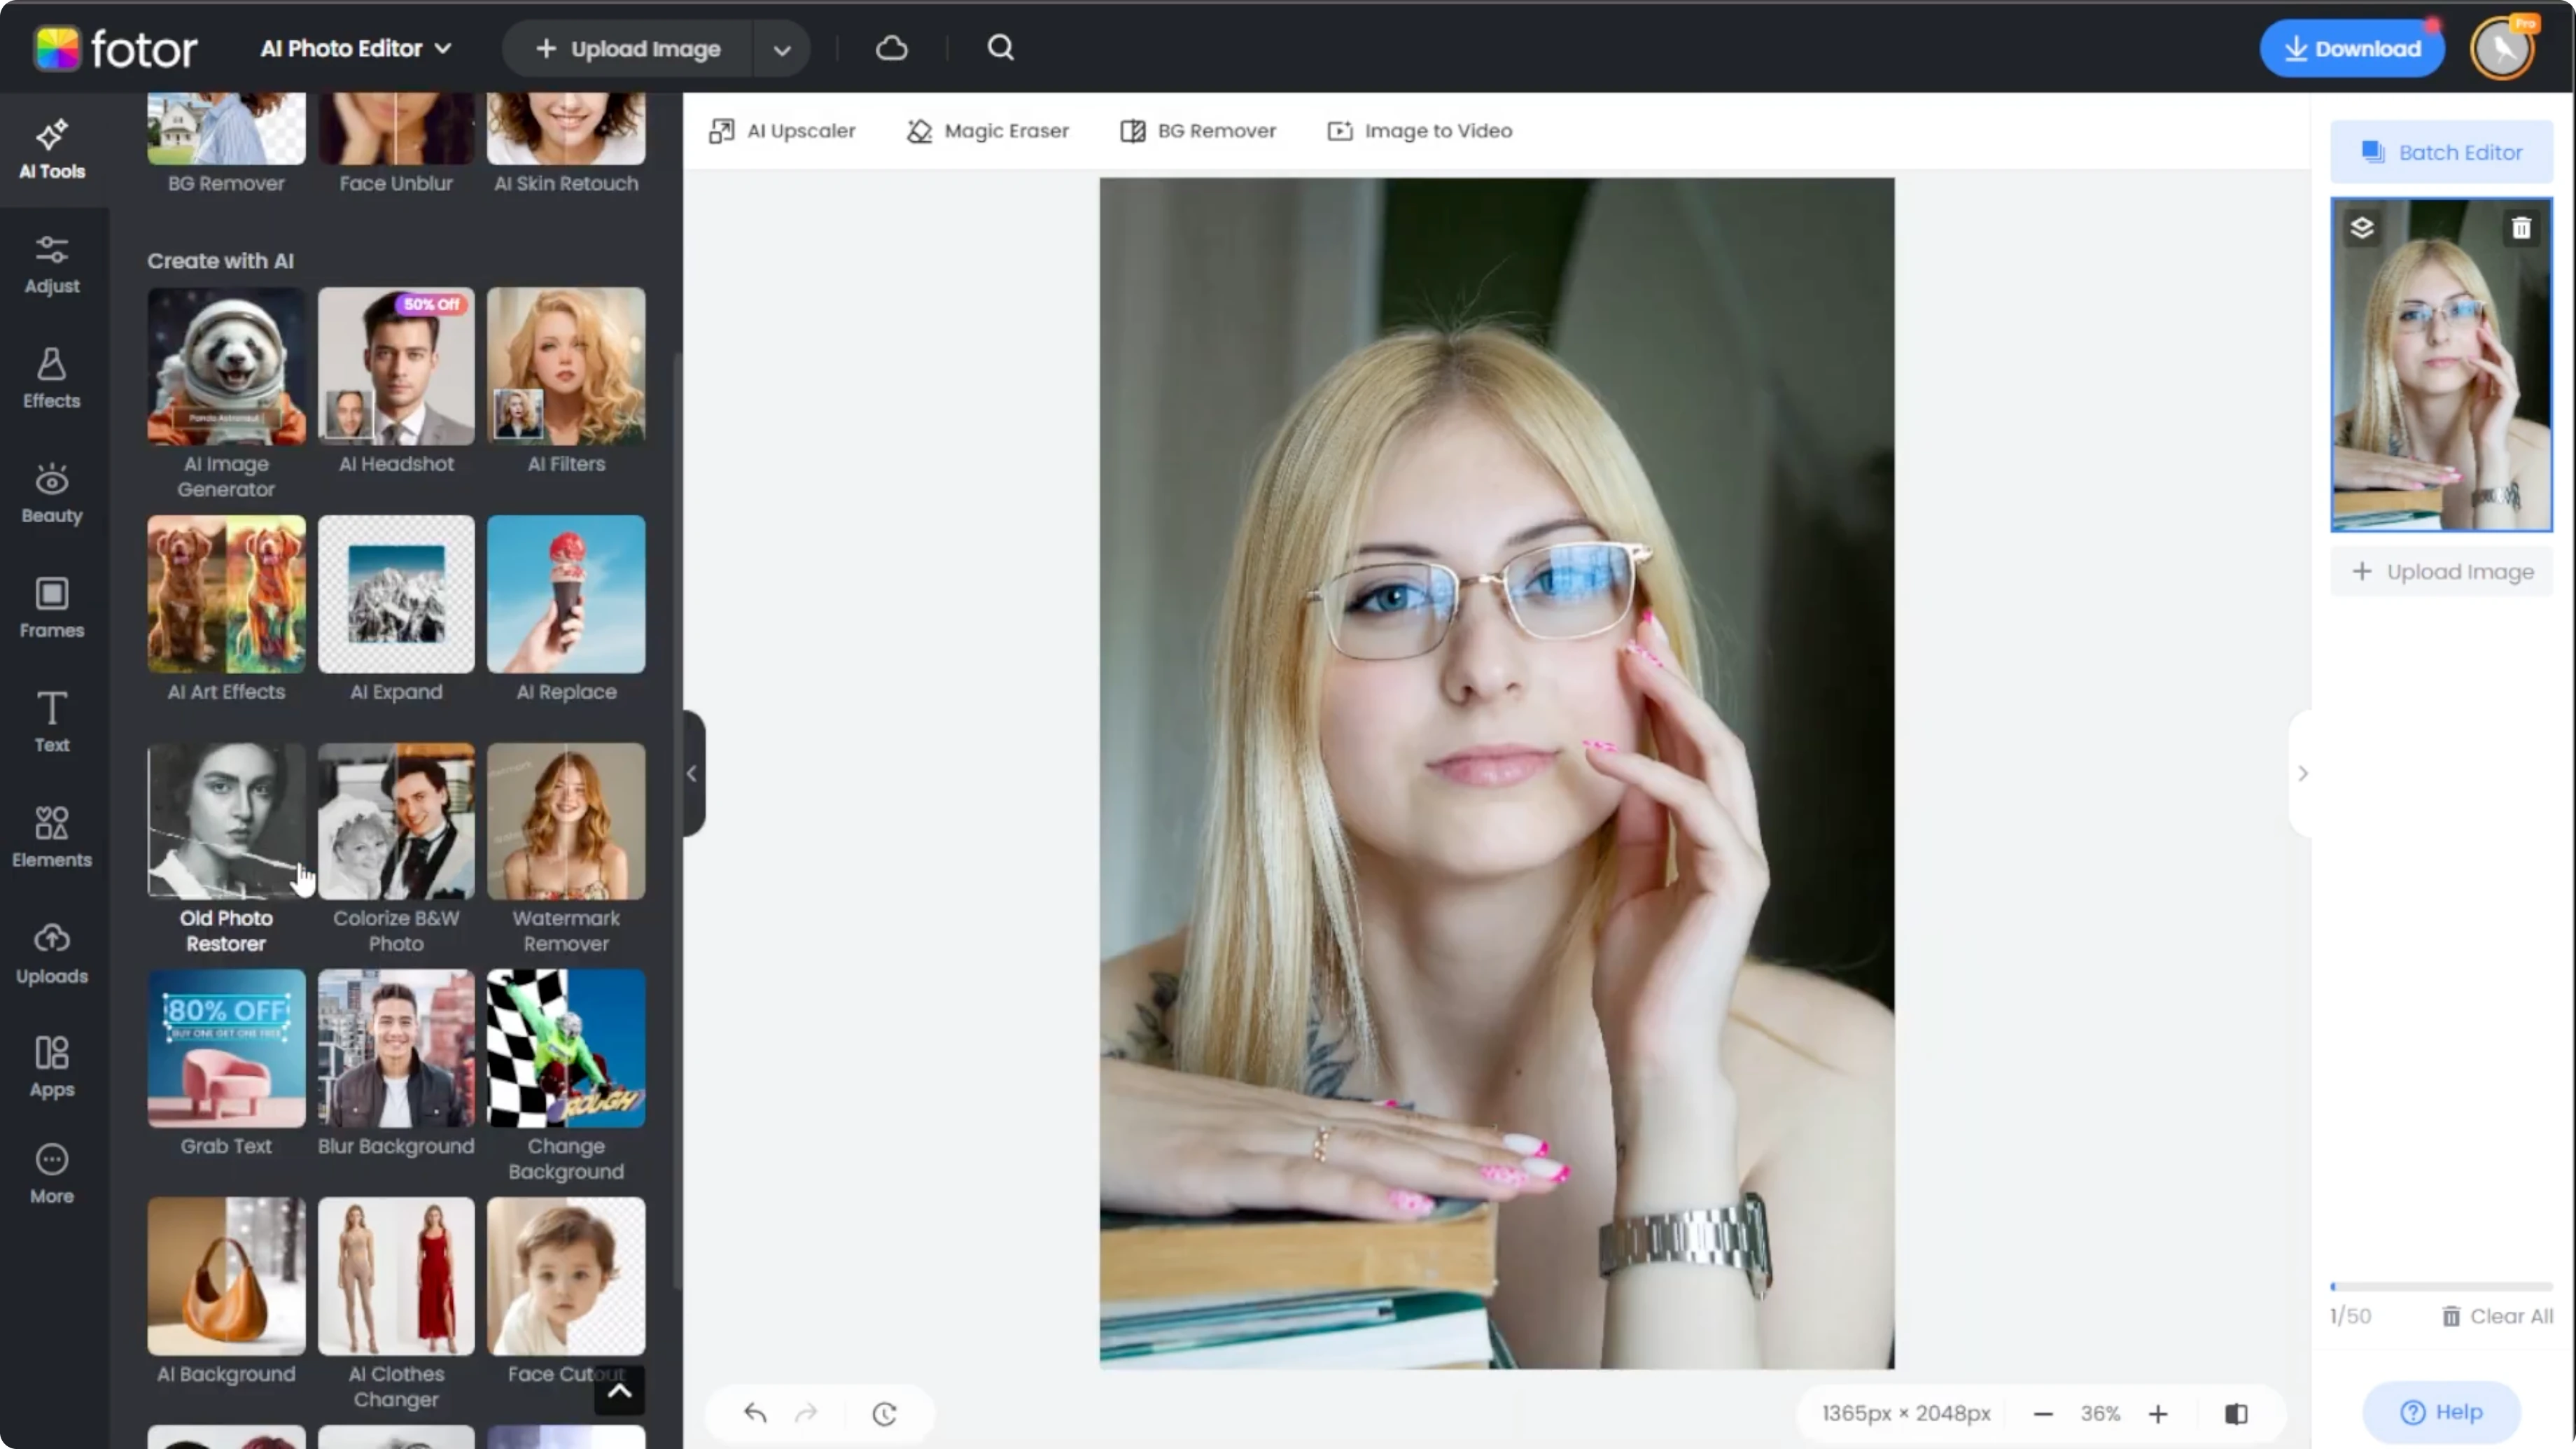
Task: Select the BG Remover toolbar item
Action: (x=1198, y=131)
